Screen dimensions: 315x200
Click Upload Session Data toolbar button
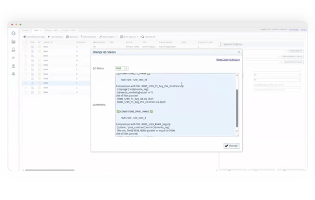(34, 37)
